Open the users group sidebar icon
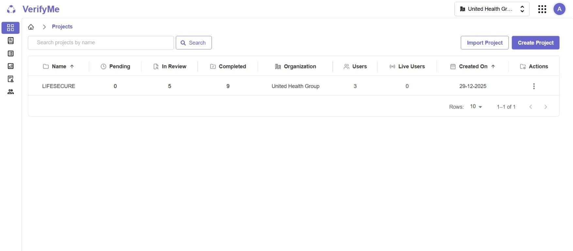 coord(10,92)
